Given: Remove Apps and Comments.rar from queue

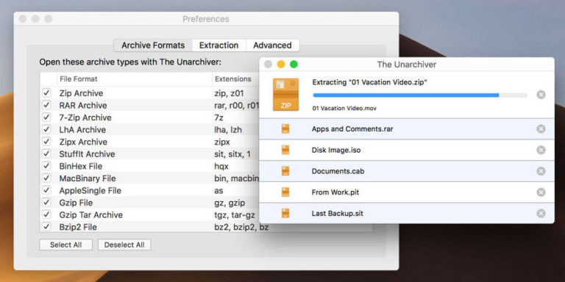Looking at the screenshot, I should (x=541, y=129).
